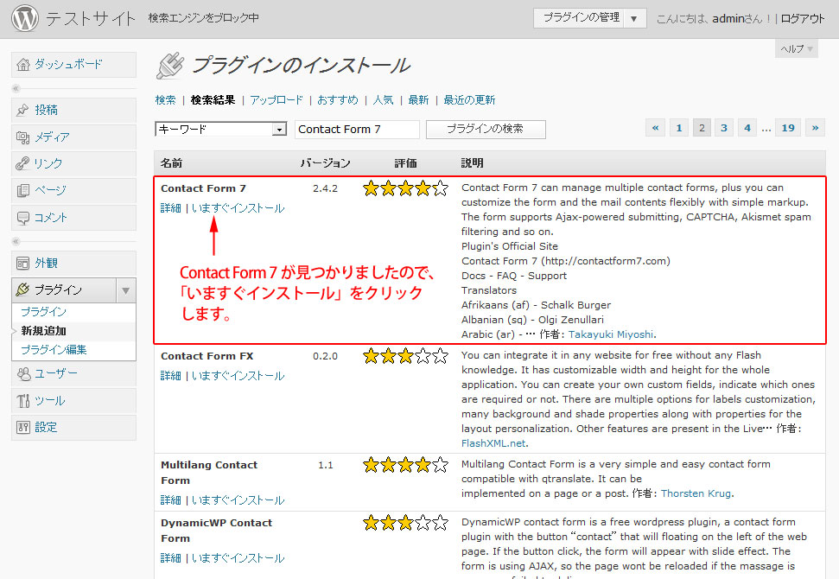Click the Dashboard house icon
This screenshot has width=839, height=579.
tap(23, 65)
